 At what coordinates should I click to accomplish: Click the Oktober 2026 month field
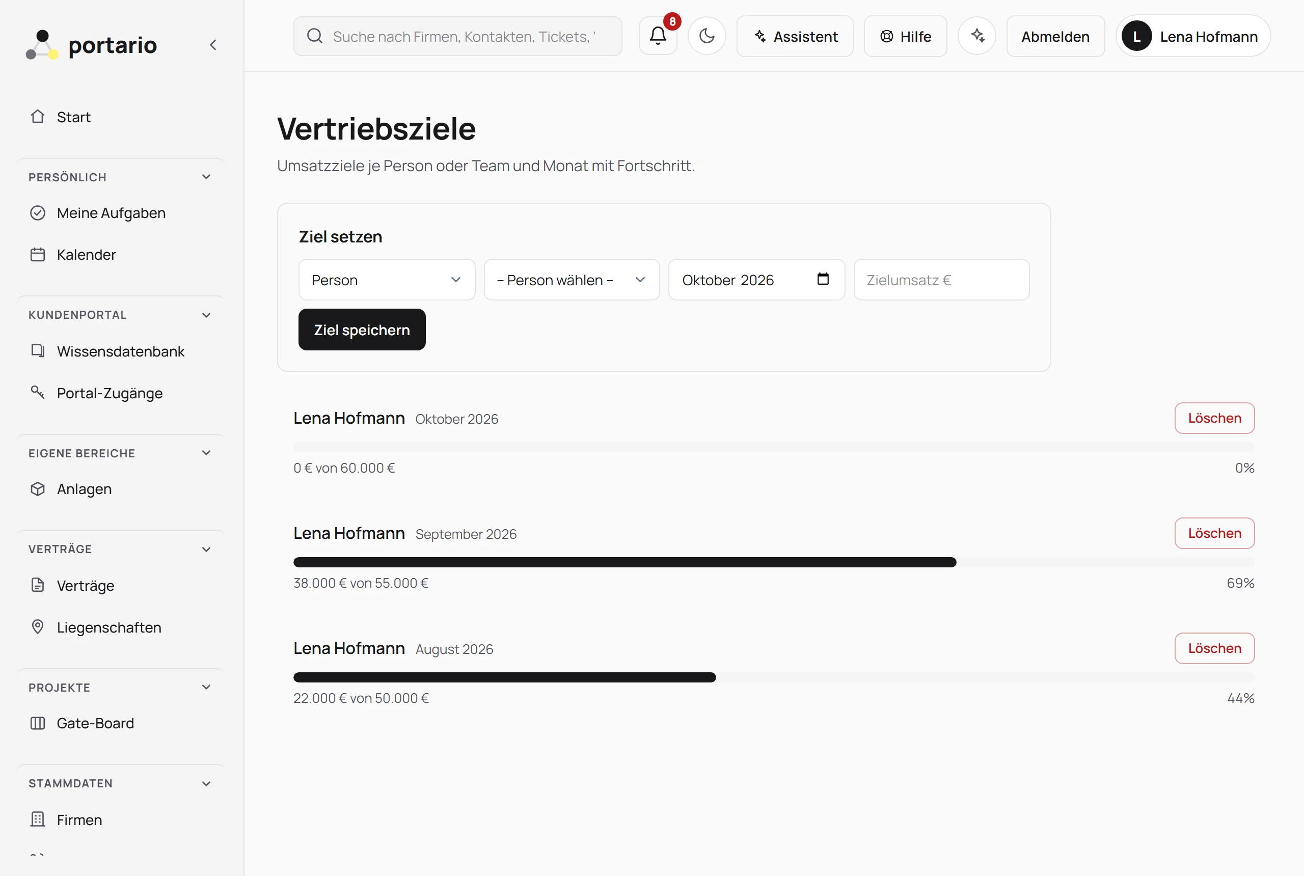756,280
